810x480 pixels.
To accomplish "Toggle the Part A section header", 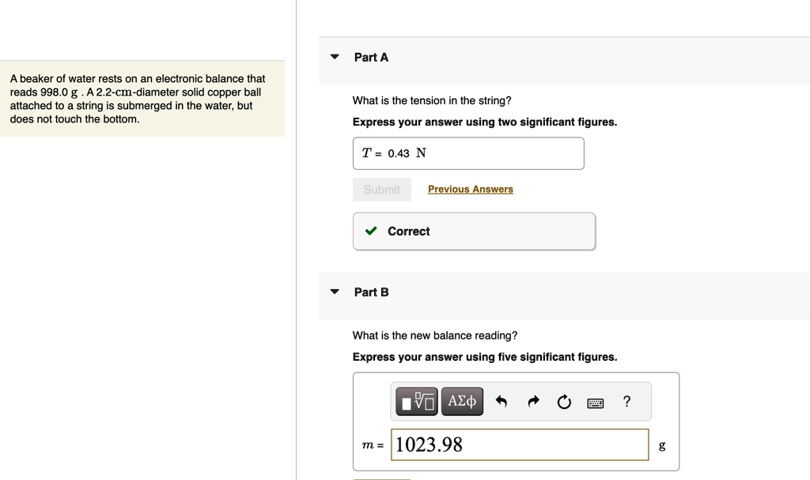I will coord(371,57).
